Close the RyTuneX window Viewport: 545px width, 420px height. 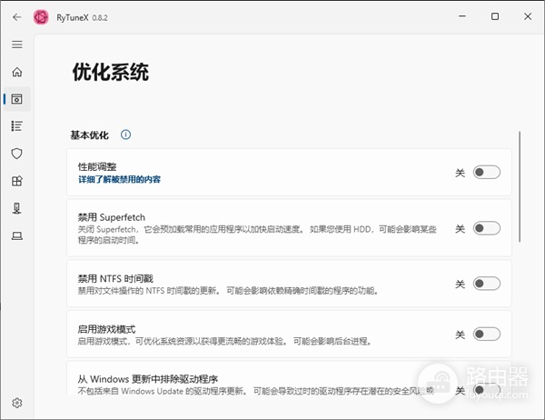(x=528, y=16)
